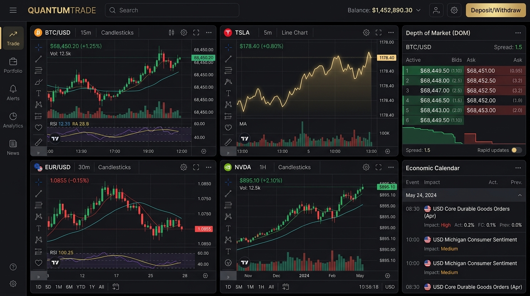
Task: Select the emoji tool in NVDA chart
Action: click(x=228, y=262)
